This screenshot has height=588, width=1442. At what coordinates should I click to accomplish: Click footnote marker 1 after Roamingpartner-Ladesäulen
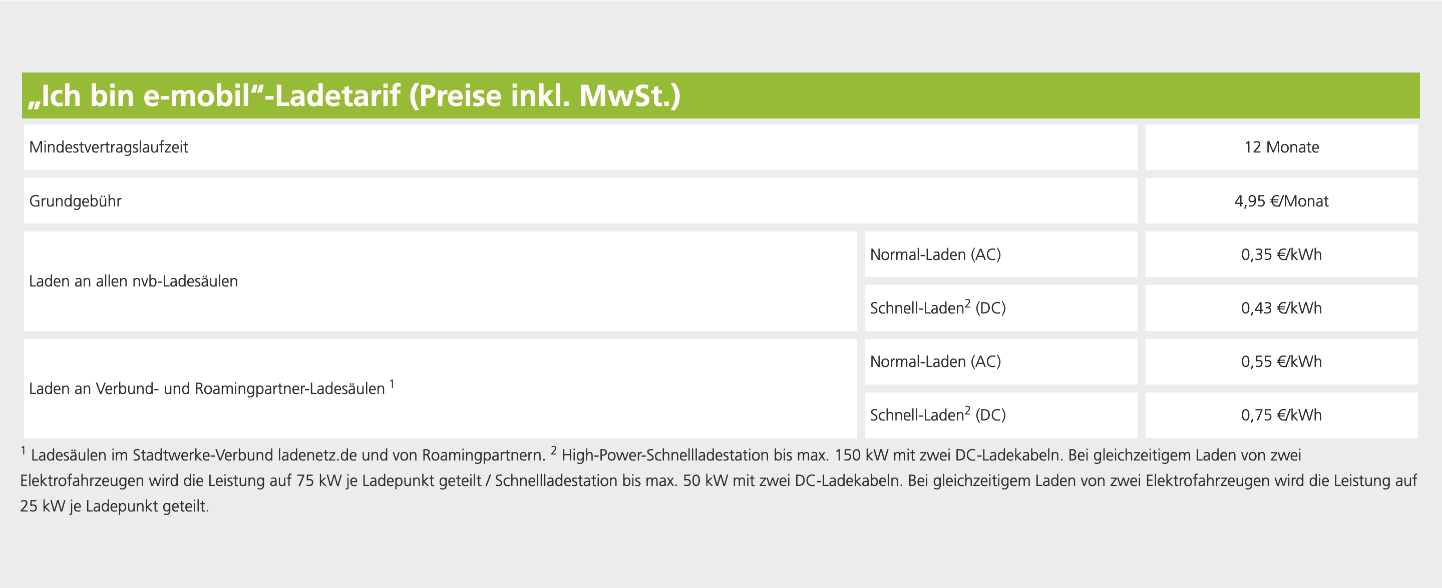393,384
